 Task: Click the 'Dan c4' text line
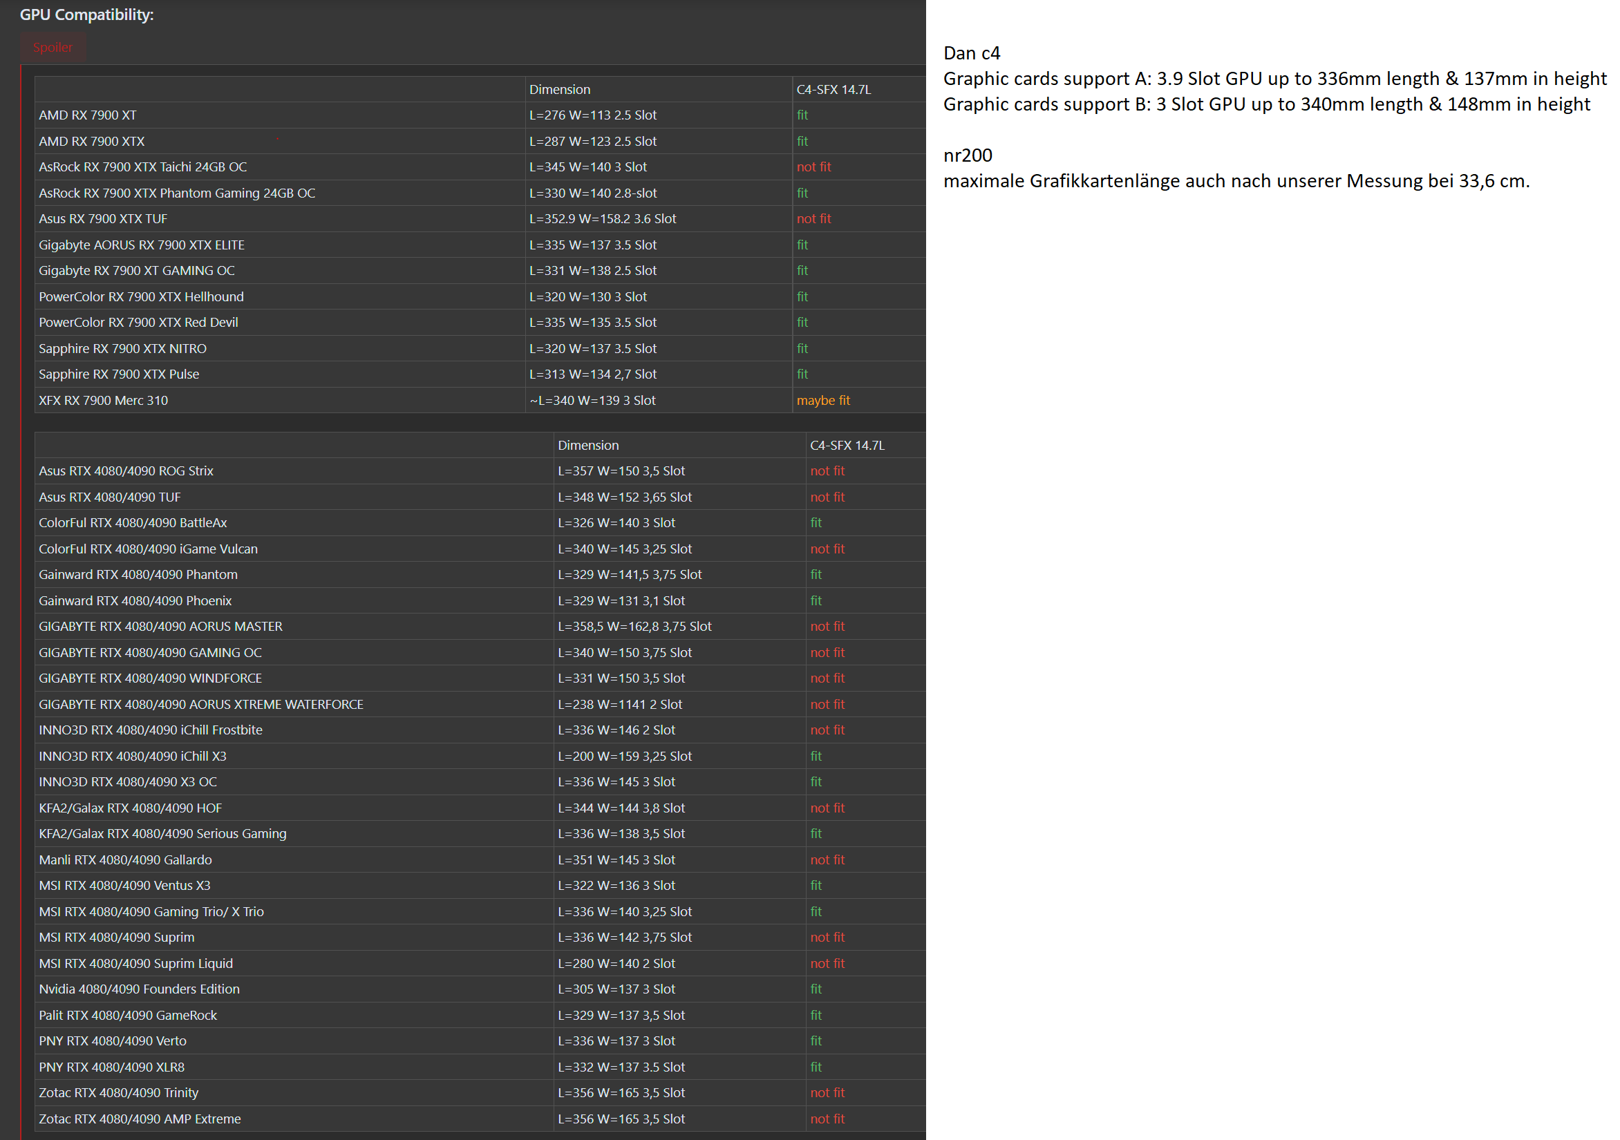pos(971,53)
